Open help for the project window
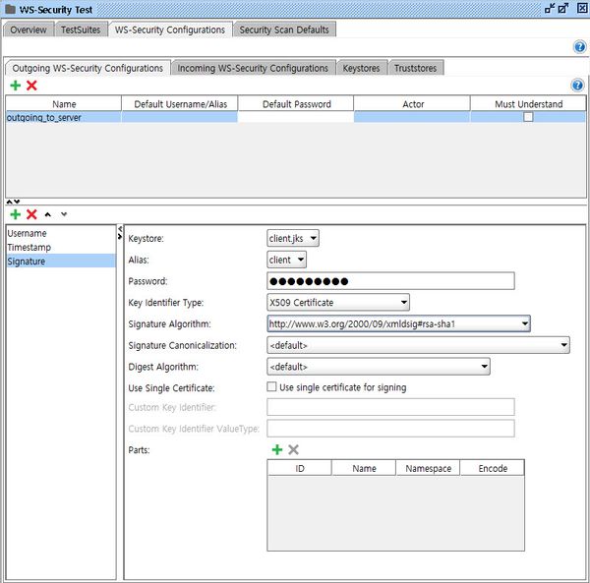This screenshot has height=583, width=590. [579, 47]
